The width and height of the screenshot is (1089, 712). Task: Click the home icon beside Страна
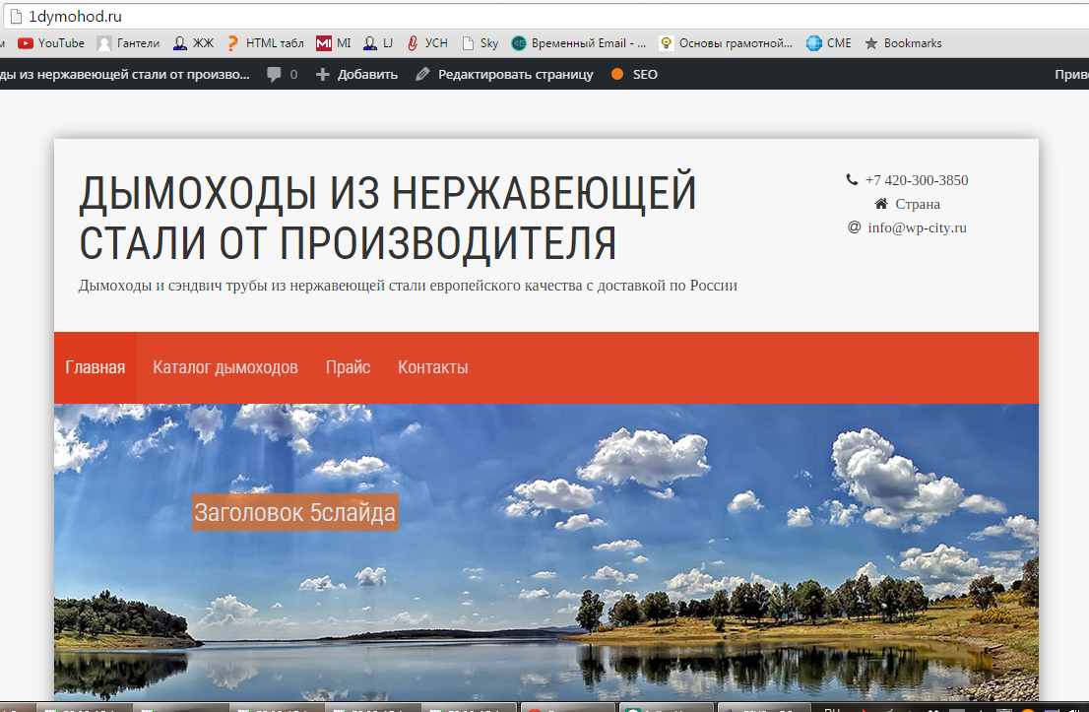pyautogui.click(x=881, y=204)
